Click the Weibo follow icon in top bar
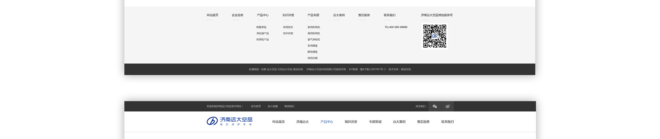660x139 pixels. pos(447,106)
